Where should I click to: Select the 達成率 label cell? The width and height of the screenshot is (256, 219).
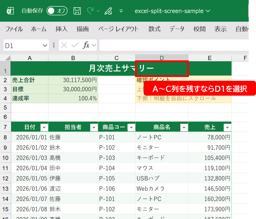[29, 99]
